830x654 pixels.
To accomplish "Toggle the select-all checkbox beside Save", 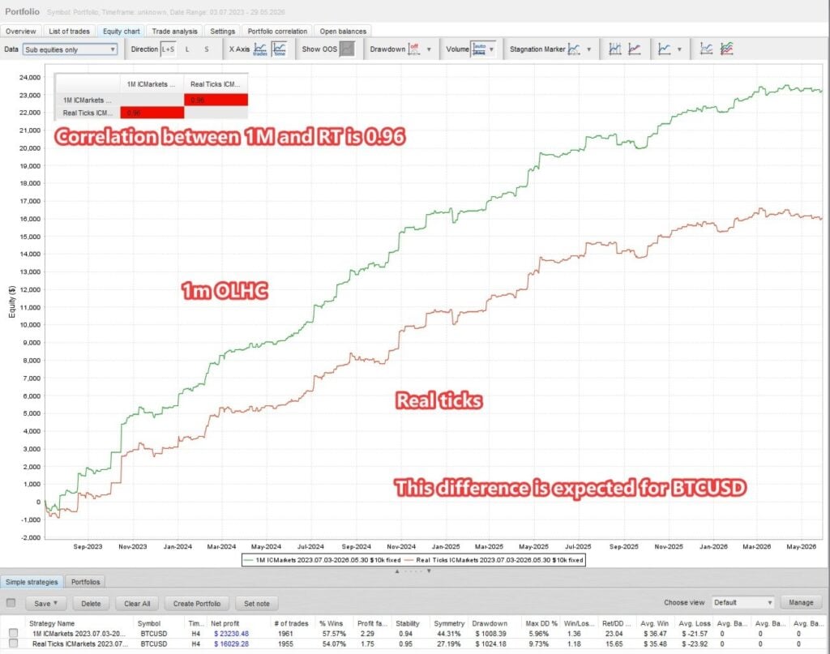I will [x=11, y=603].
